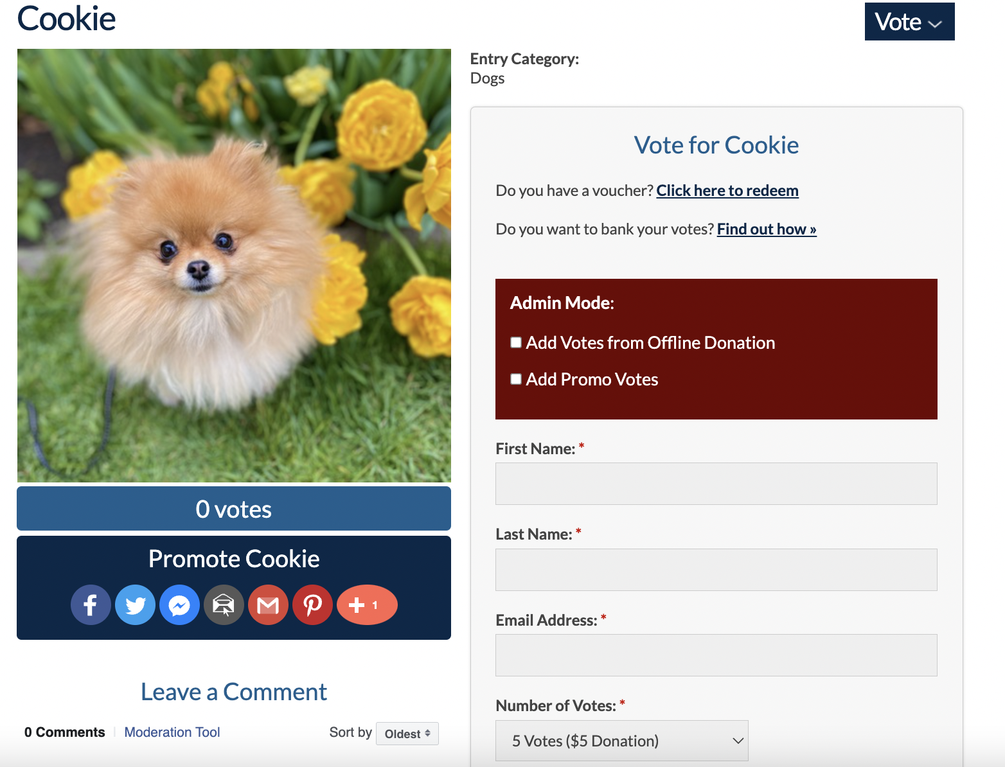The height and width of the screenshot is (767, 1005).
Task: Click Cookie's Pomeranian photo
Action: coord(234,265)
